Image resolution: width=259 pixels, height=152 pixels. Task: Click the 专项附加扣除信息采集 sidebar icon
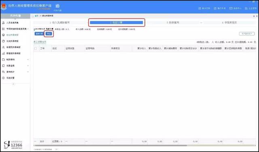3,29
